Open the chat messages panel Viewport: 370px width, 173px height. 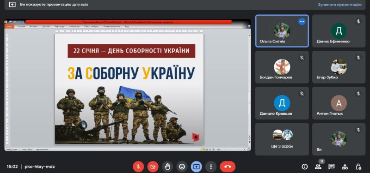(x=332, y=167)
